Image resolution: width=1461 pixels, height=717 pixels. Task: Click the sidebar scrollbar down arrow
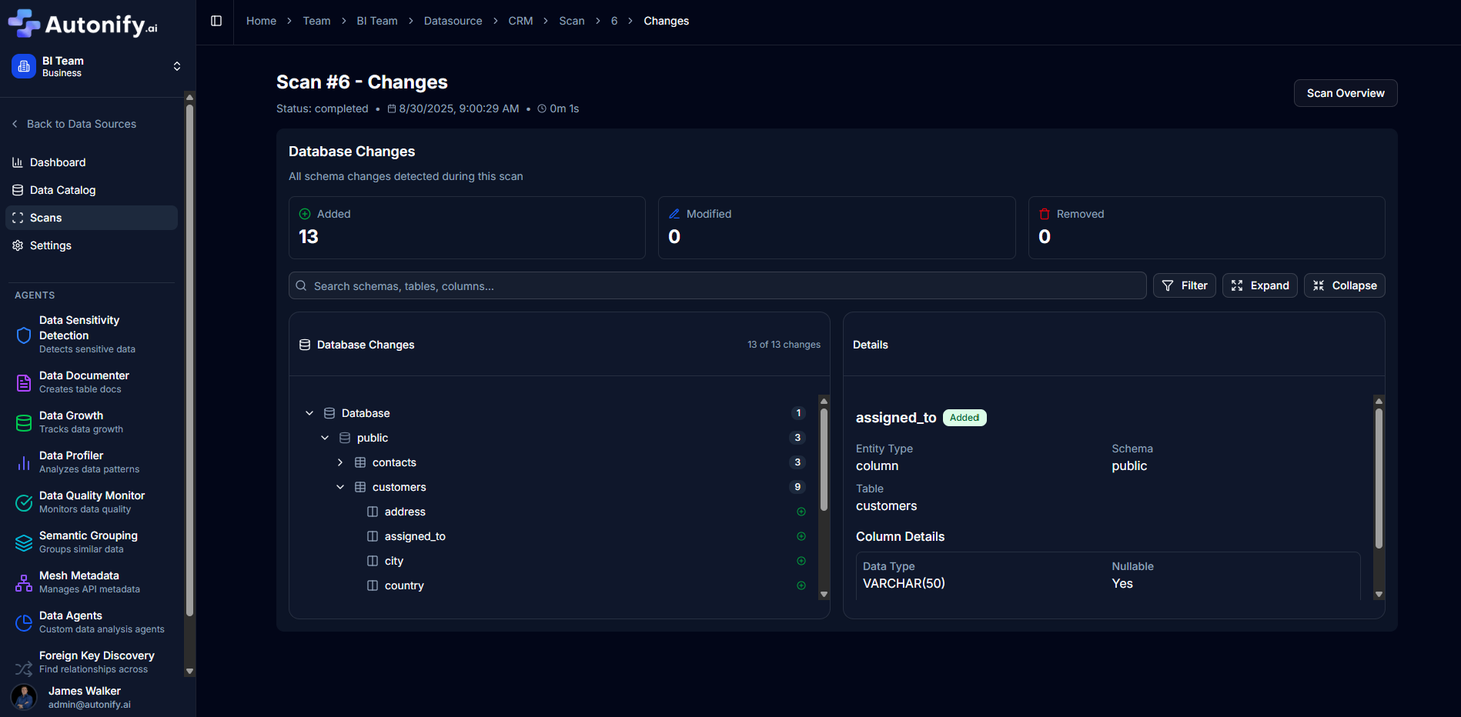tap(189, 671)
